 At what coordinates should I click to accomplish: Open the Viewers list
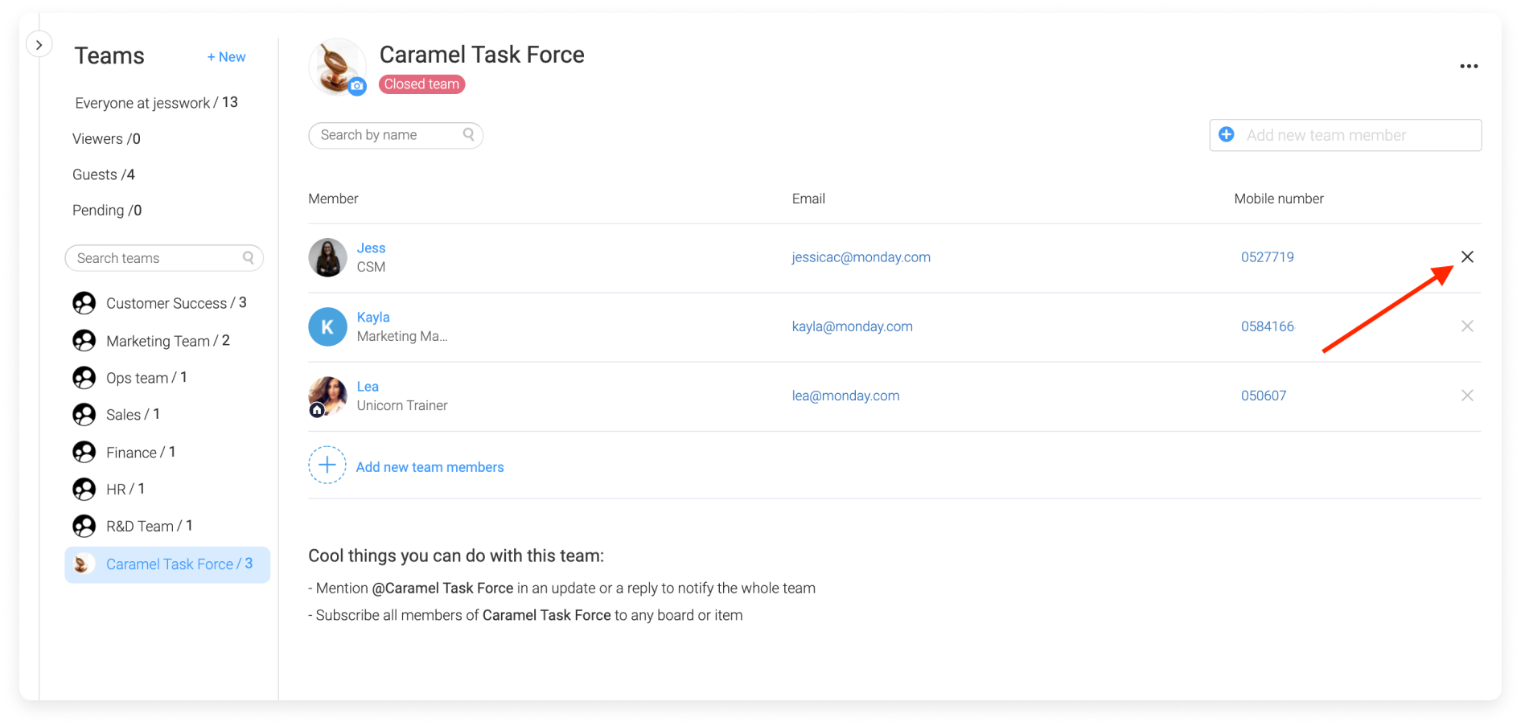106,139
